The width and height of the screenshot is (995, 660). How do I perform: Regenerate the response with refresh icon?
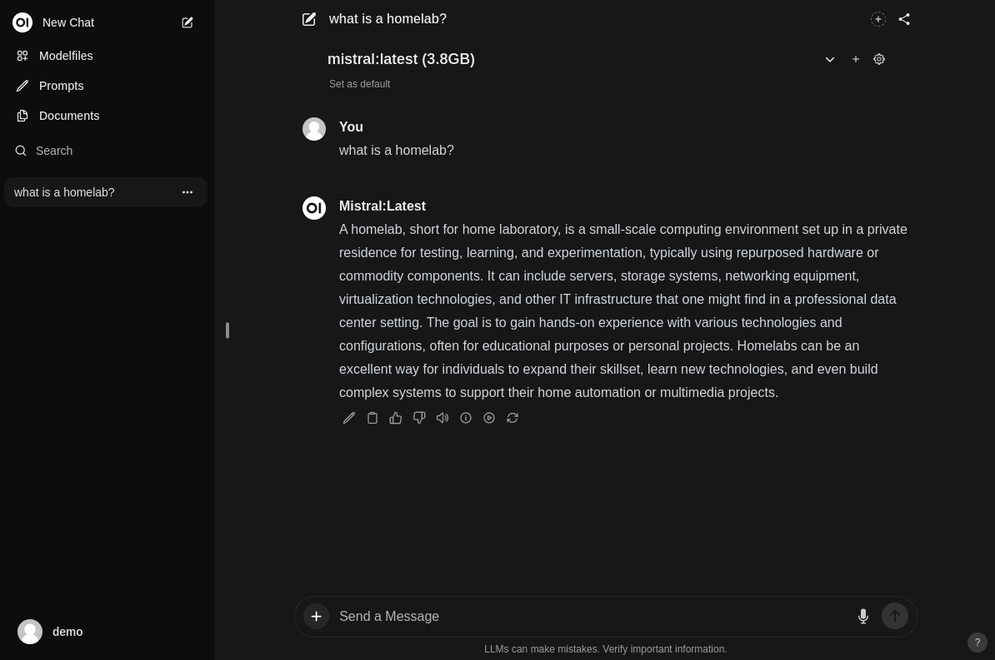[512, 418]
